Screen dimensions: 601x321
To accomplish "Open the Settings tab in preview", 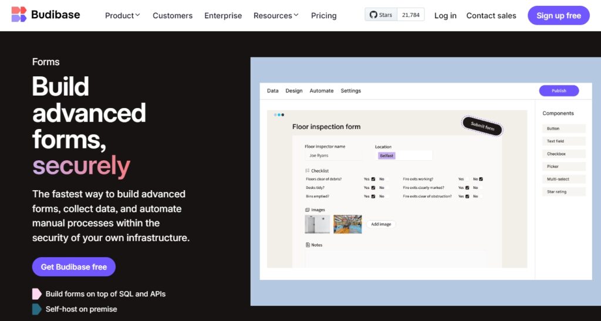I will pos(351,91).
